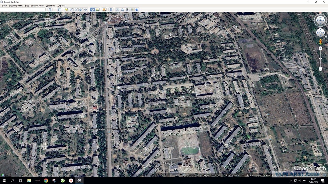
Task: Toggle sunlight across the landscape
Action: pos(97,10)
